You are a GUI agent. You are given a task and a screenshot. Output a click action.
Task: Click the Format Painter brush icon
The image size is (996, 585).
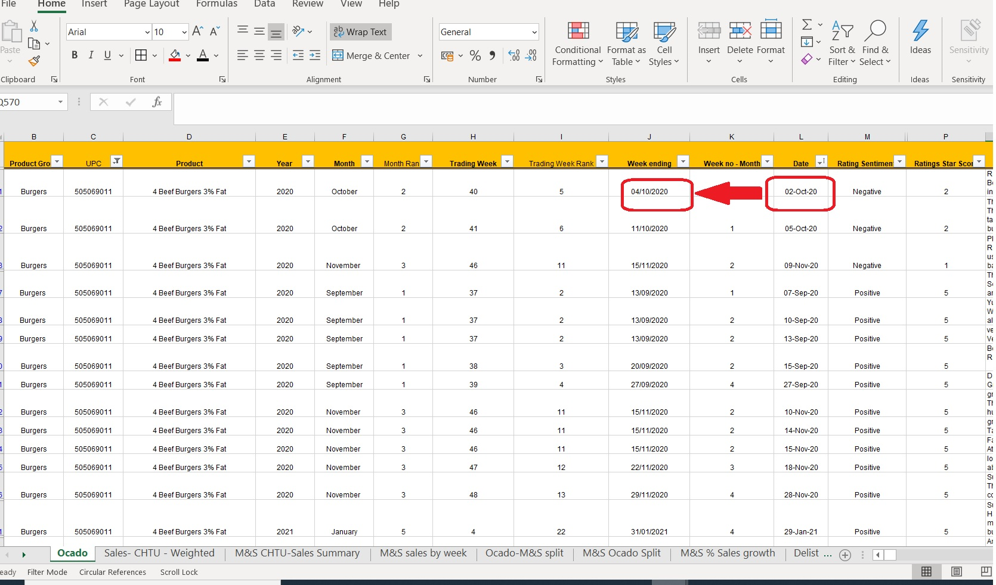[x=35, y=61]
